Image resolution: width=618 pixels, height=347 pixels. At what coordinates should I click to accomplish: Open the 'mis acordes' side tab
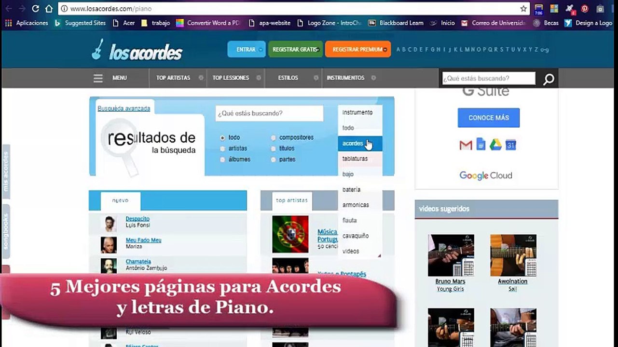[x=6, y=172]
